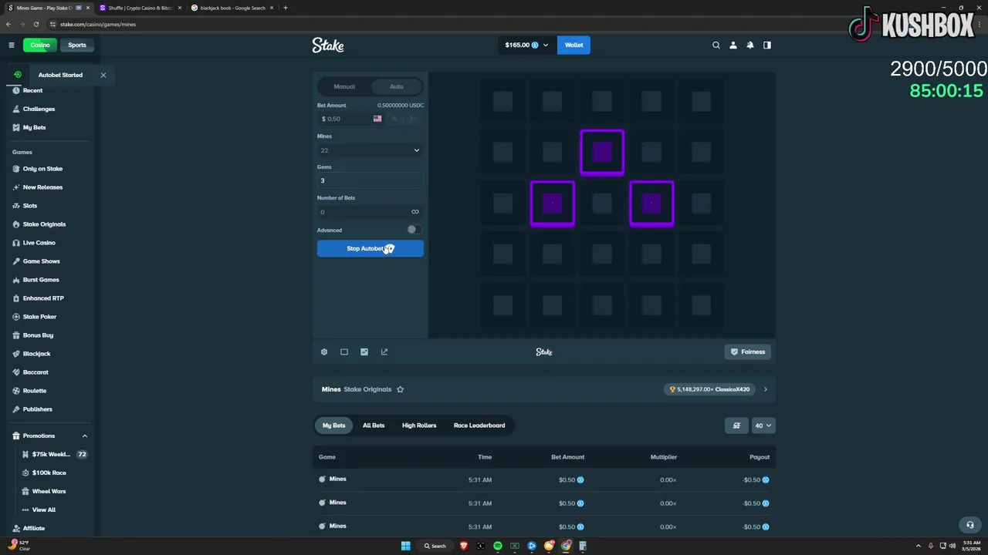Switch to the Sports section
The image size is (988, 555).
[x=77, y=45]
